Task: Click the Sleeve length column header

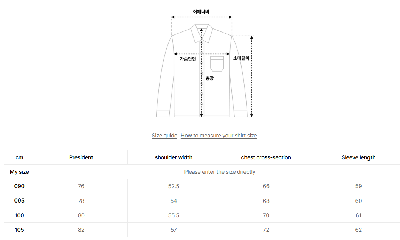Action: (358, 157)
